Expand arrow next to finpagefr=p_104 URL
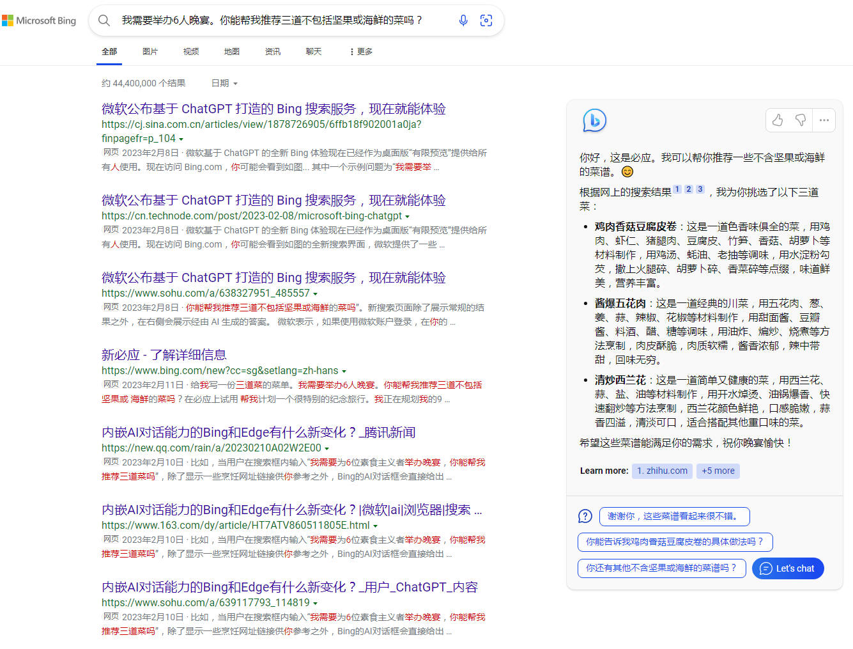The height and width of the screenshot is (649, 853). pos(181,139)
